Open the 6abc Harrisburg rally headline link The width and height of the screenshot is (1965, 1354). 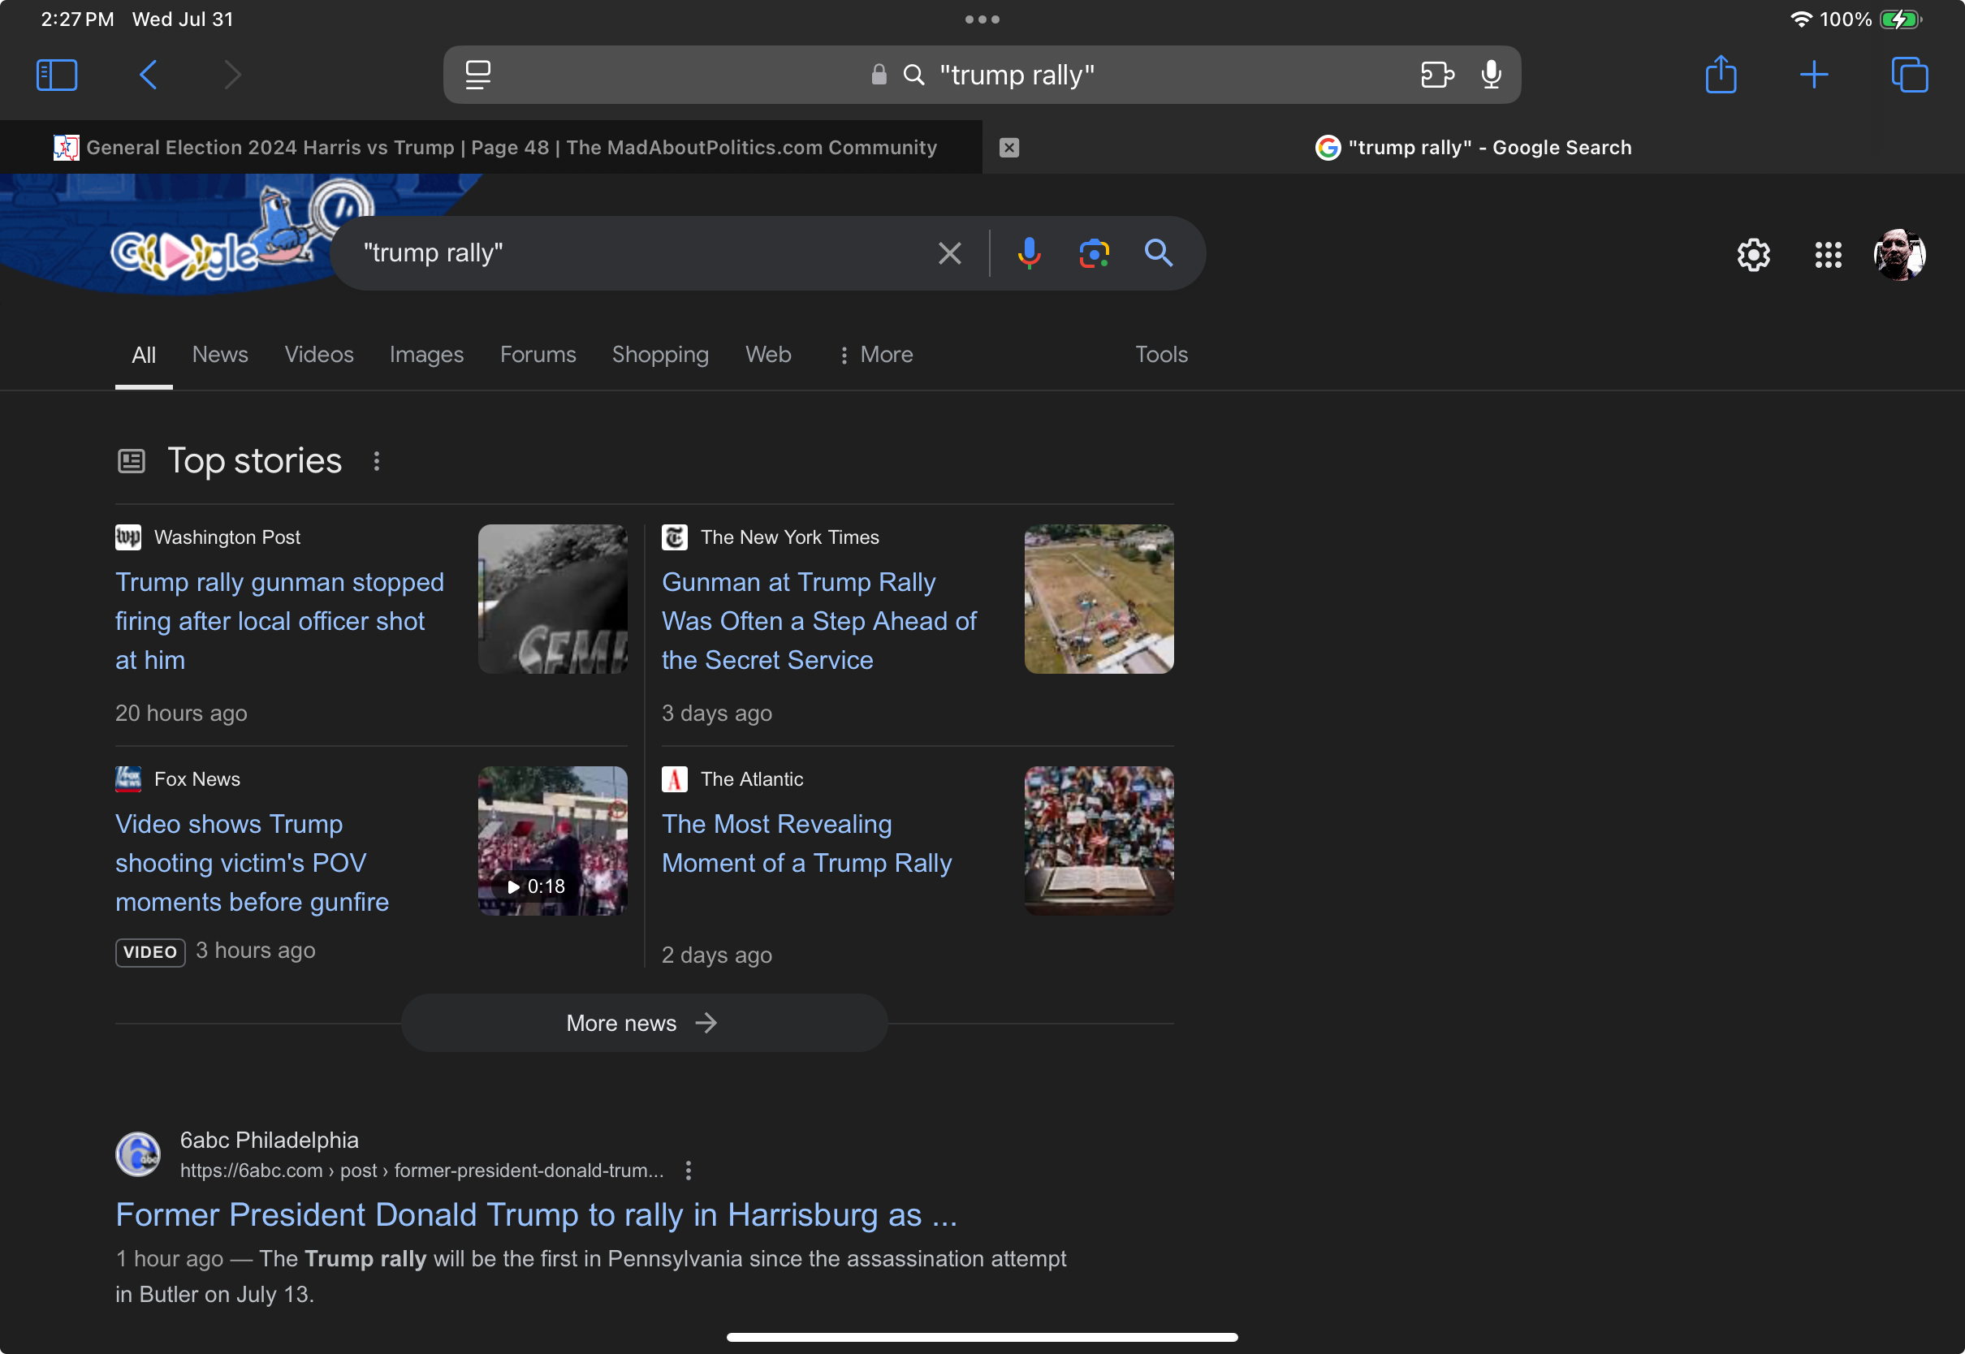point(536,1215)
